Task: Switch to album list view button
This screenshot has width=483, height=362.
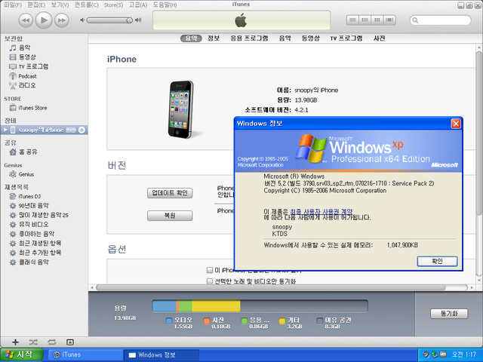Action: 365,20
